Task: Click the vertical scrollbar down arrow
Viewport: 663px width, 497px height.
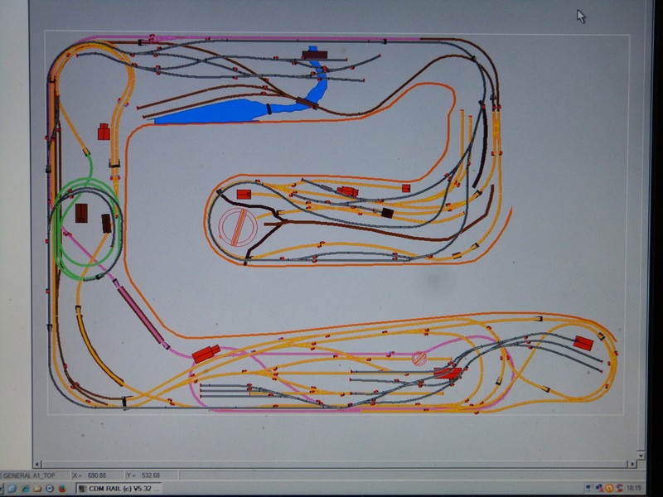Action: 641,456
